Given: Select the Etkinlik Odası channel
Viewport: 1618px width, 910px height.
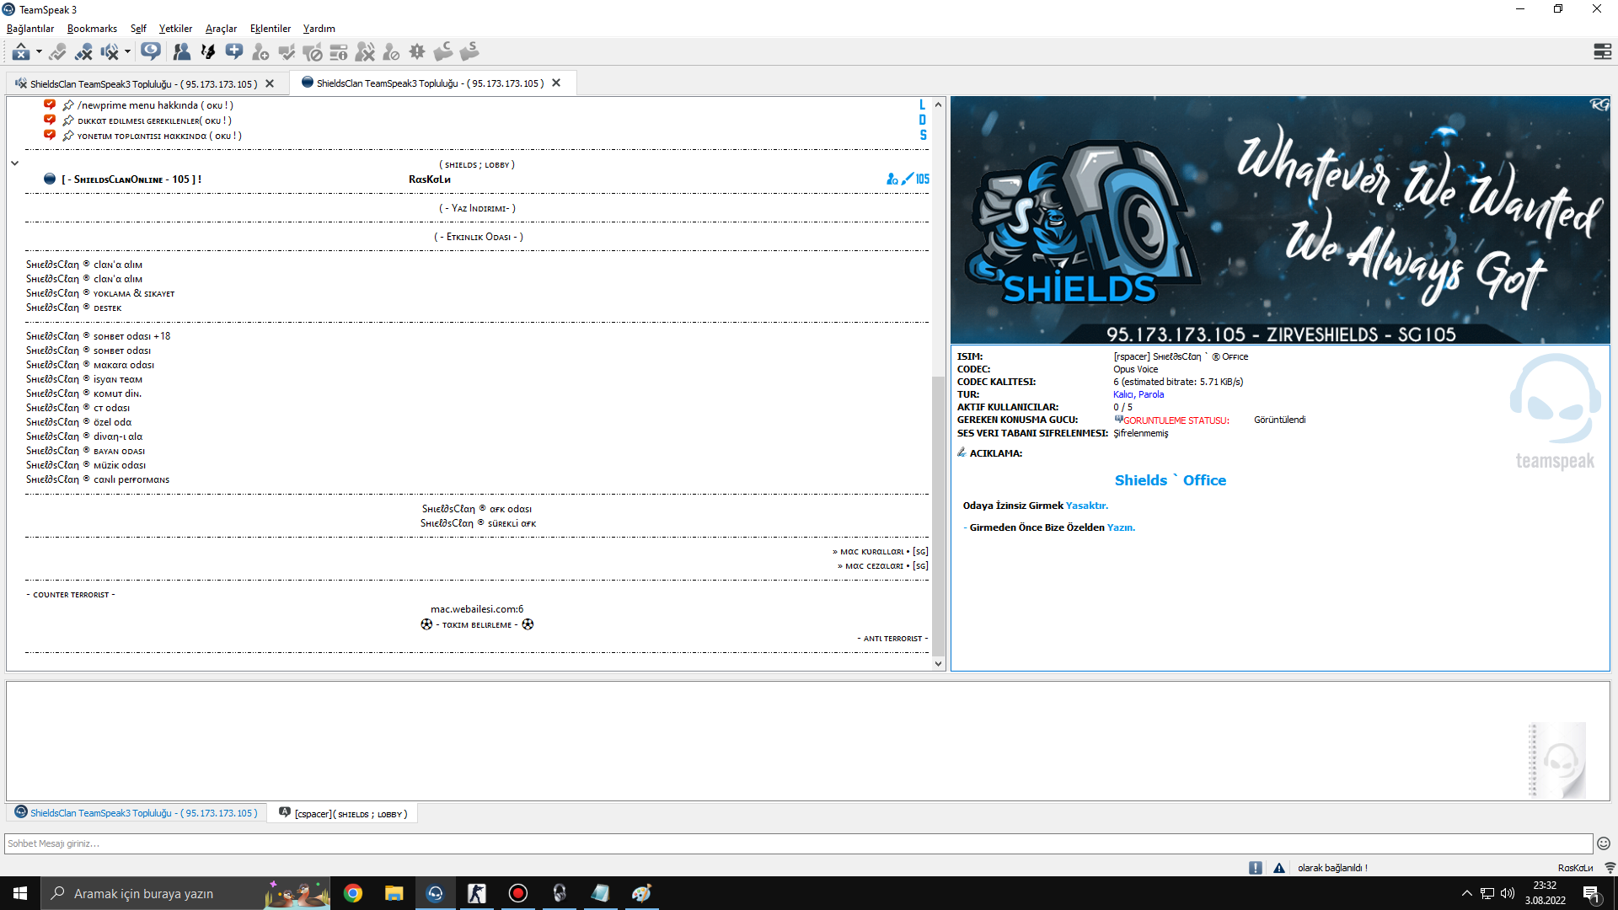Looking at the screenshot, I should 479,237.
